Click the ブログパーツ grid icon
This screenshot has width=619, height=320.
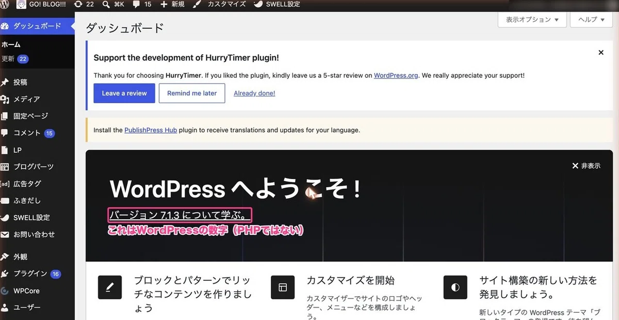[5, 167]
